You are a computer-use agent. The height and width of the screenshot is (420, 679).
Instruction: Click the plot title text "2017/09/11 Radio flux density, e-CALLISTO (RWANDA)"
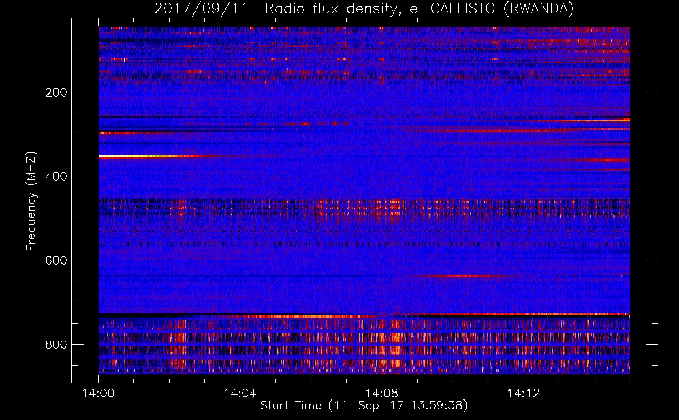click(x=364, y=8)
